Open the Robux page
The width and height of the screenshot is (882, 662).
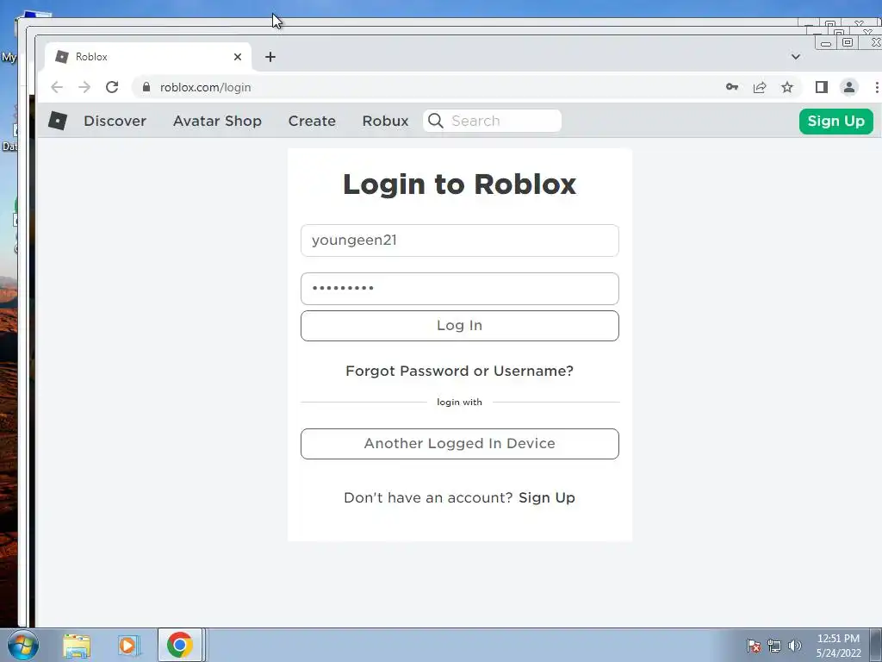point(385,121)
